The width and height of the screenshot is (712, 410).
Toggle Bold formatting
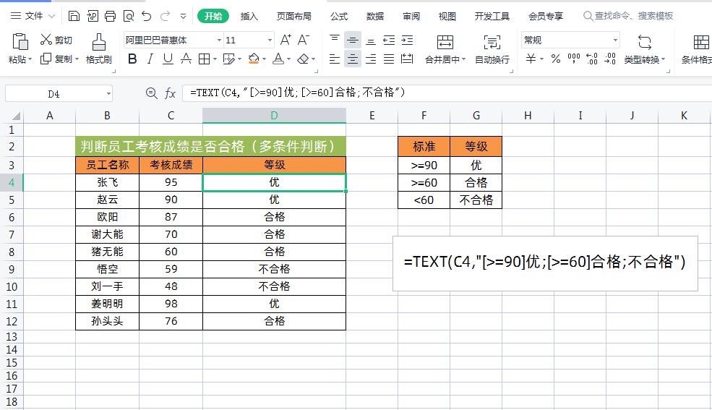point(132,59)
